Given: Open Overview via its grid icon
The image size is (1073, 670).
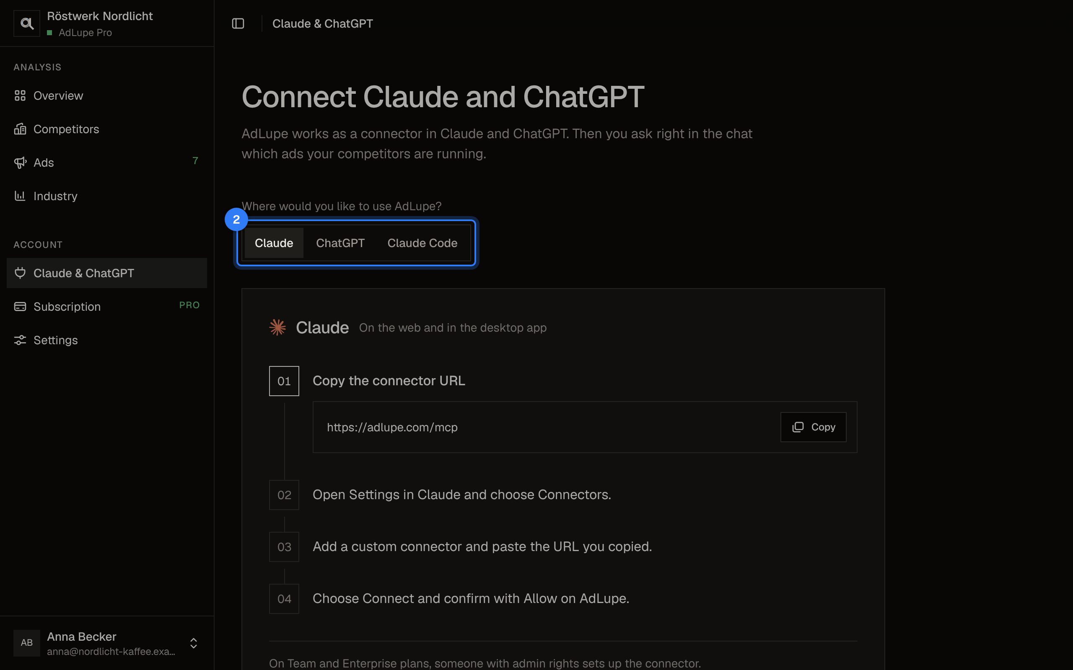Looking at the screenshot, I should pos(20,96).
